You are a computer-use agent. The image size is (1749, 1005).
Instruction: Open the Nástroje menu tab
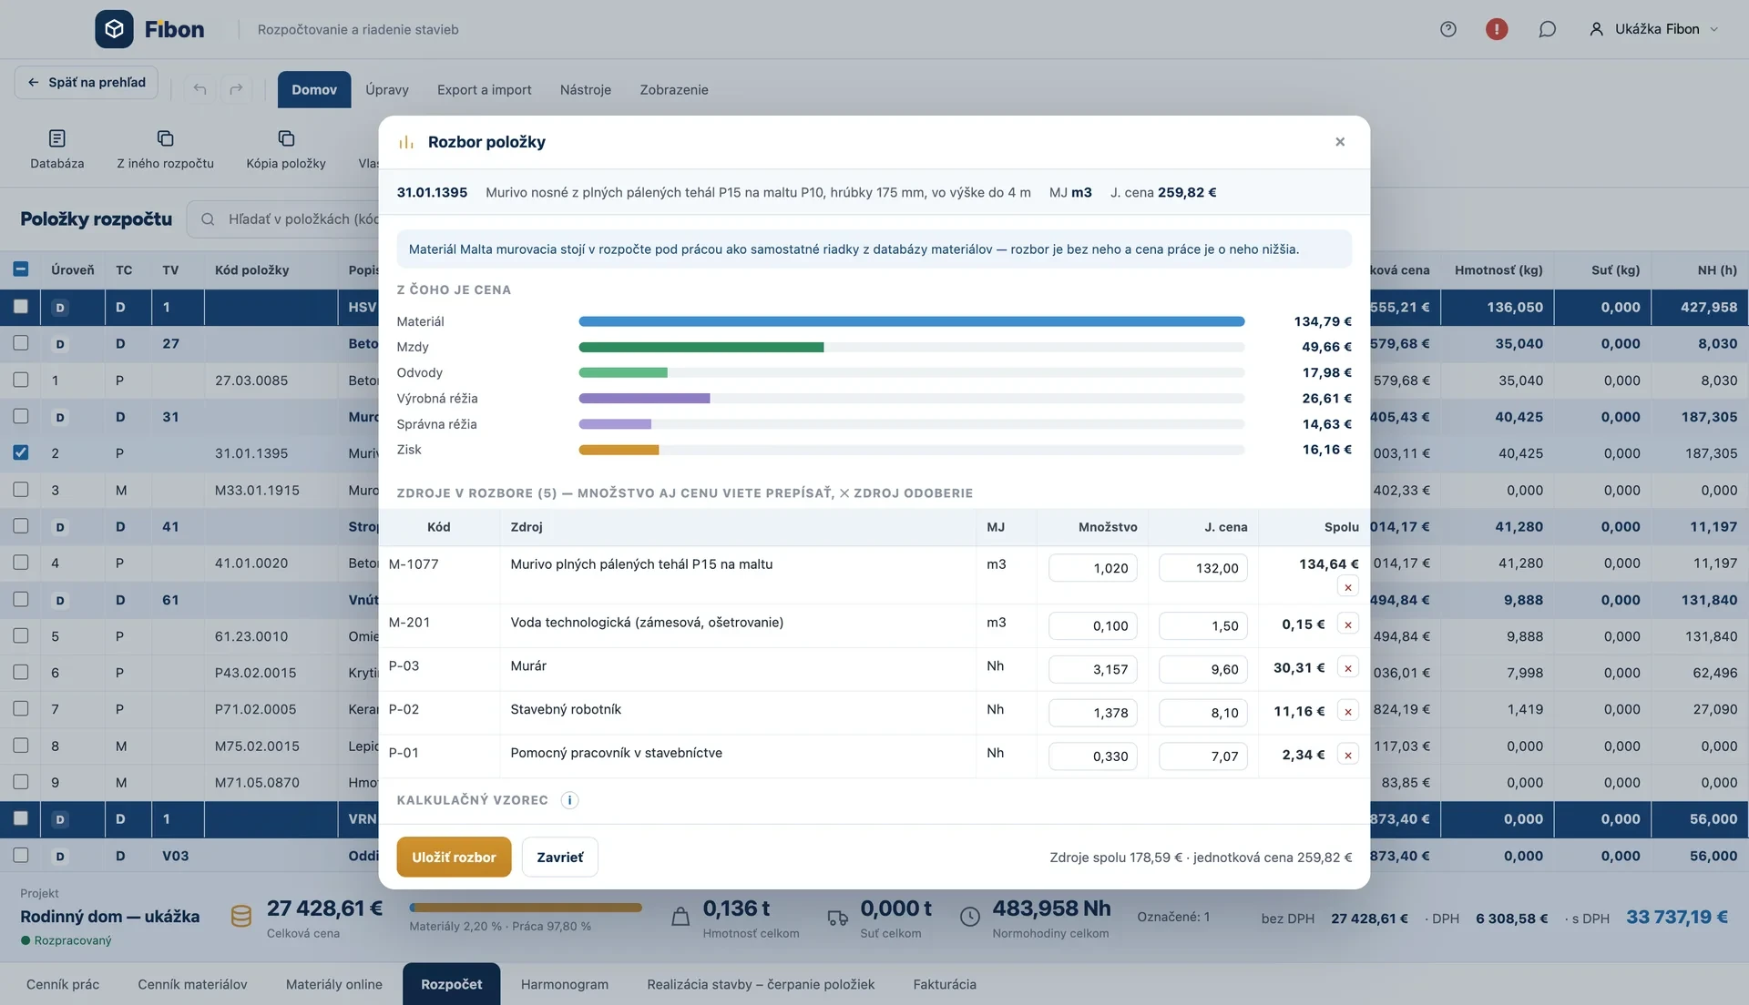[585, 89]
